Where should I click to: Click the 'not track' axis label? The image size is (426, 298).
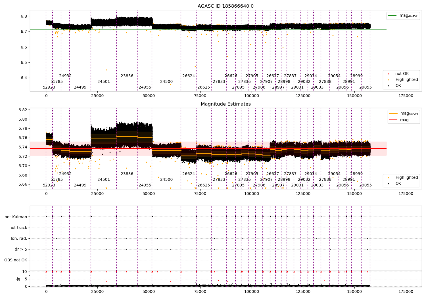(18, 228)
